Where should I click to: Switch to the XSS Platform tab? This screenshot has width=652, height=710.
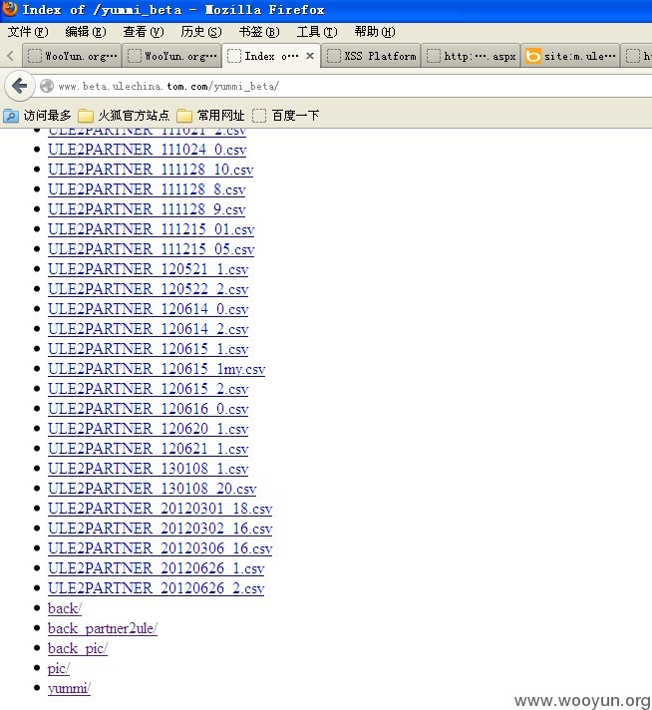[371, 56]
